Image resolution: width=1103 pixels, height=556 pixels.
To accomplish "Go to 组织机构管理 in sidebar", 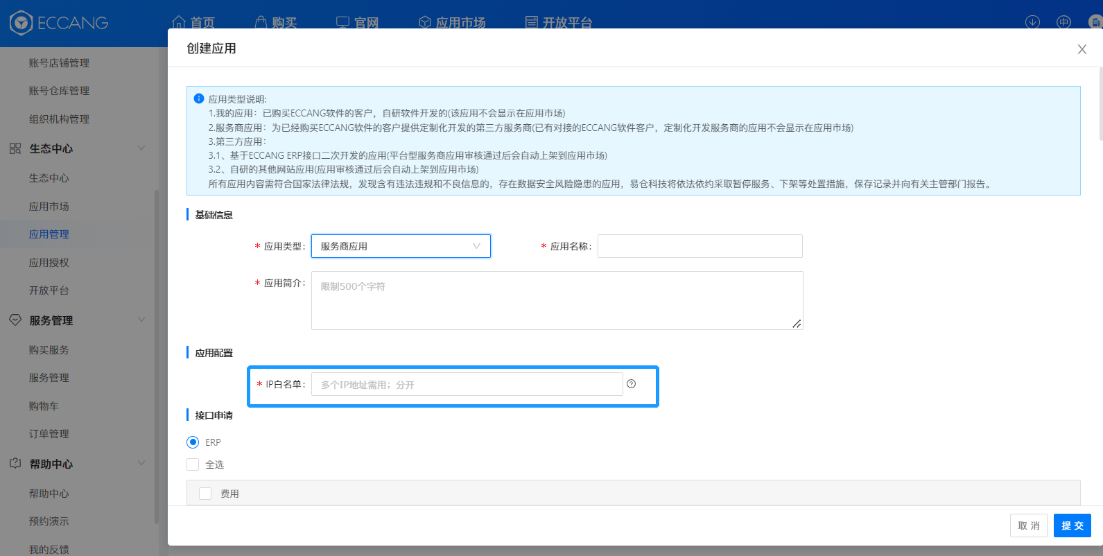I will 59,119.
